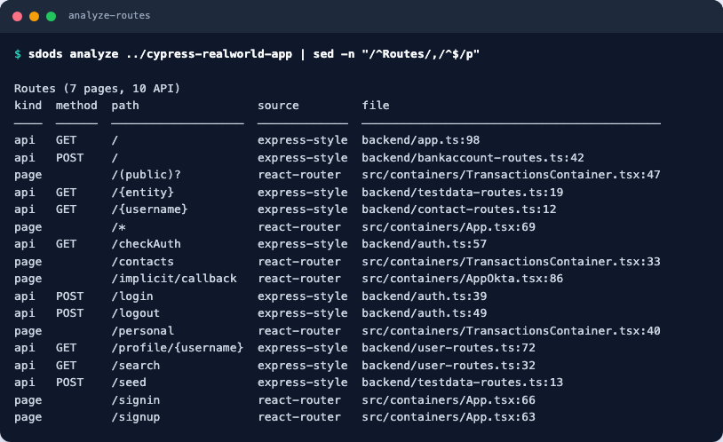Image resolution: width=723 pixels, height=442 pixels.
Task: Click the /implicit/callback route path
Action: (174, 279)
